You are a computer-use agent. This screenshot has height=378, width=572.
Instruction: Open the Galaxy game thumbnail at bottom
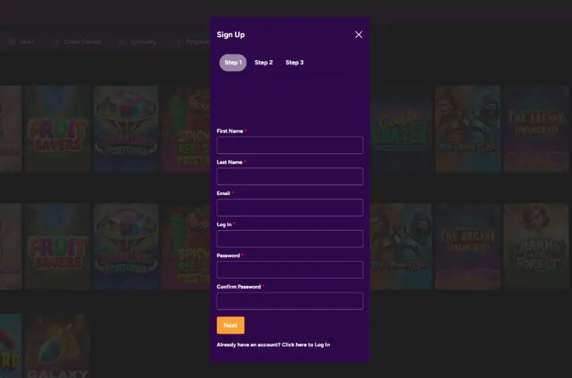click(x=58, y=346)
